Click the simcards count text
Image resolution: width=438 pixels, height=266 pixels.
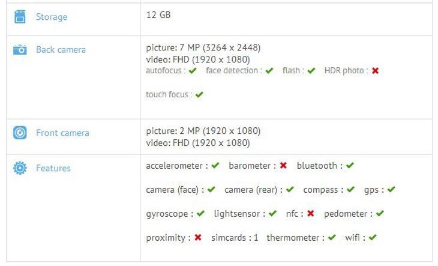tap(235, 238)
